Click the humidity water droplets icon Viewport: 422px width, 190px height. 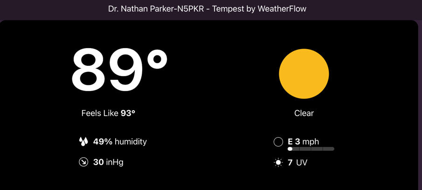[x=83, y=141]
